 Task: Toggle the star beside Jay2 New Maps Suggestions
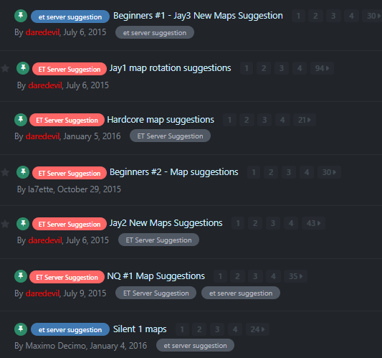tap(5, 224)
